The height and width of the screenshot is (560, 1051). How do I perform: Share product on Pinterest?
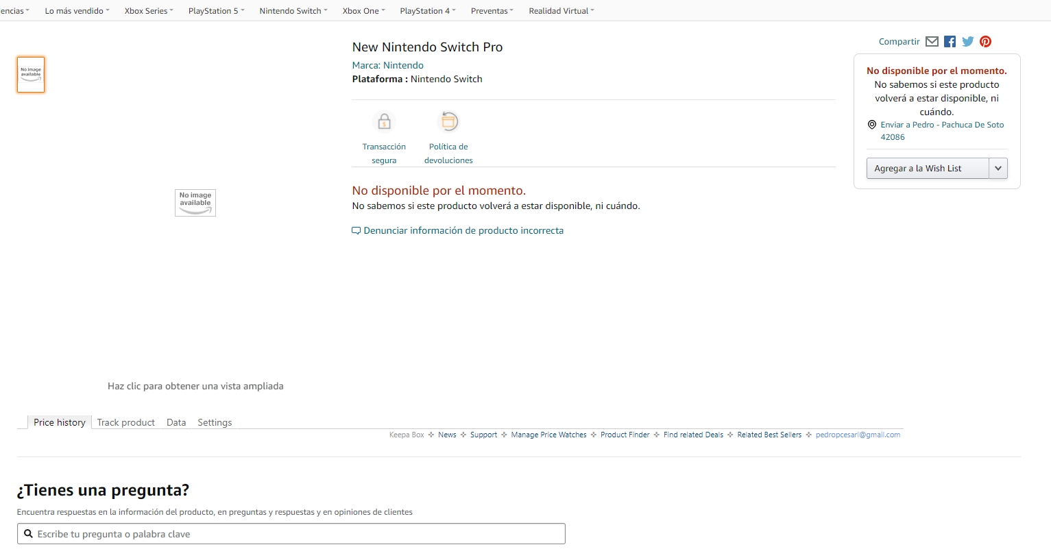pos(985,42)
